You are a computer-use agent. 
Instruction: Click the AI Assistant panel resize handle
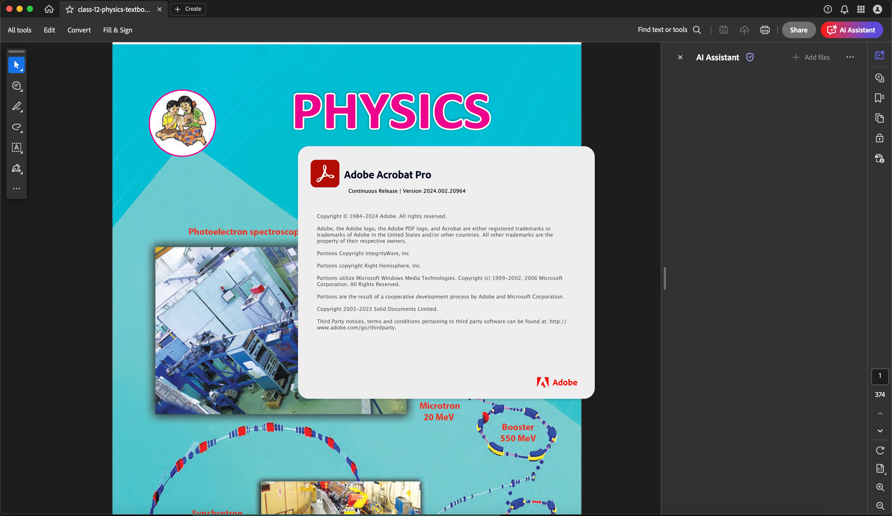pos(665,279)
